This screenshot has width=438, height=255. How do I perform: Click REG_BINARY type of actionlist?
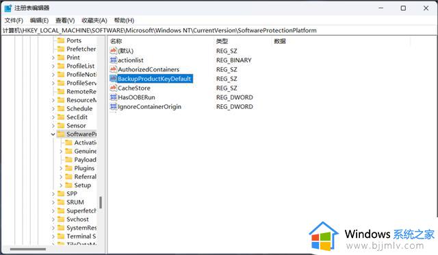[x=234, y=60]
